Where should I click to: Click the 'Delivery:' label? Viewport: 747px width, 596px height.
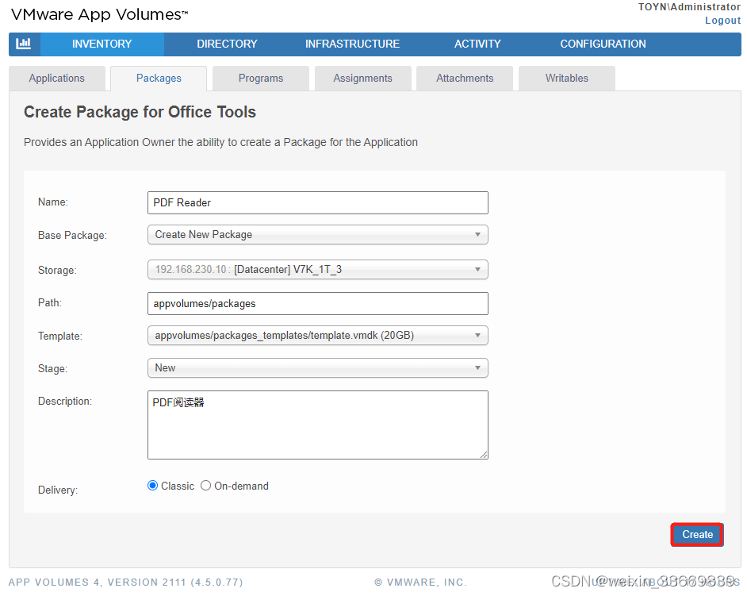click(58, 490)
